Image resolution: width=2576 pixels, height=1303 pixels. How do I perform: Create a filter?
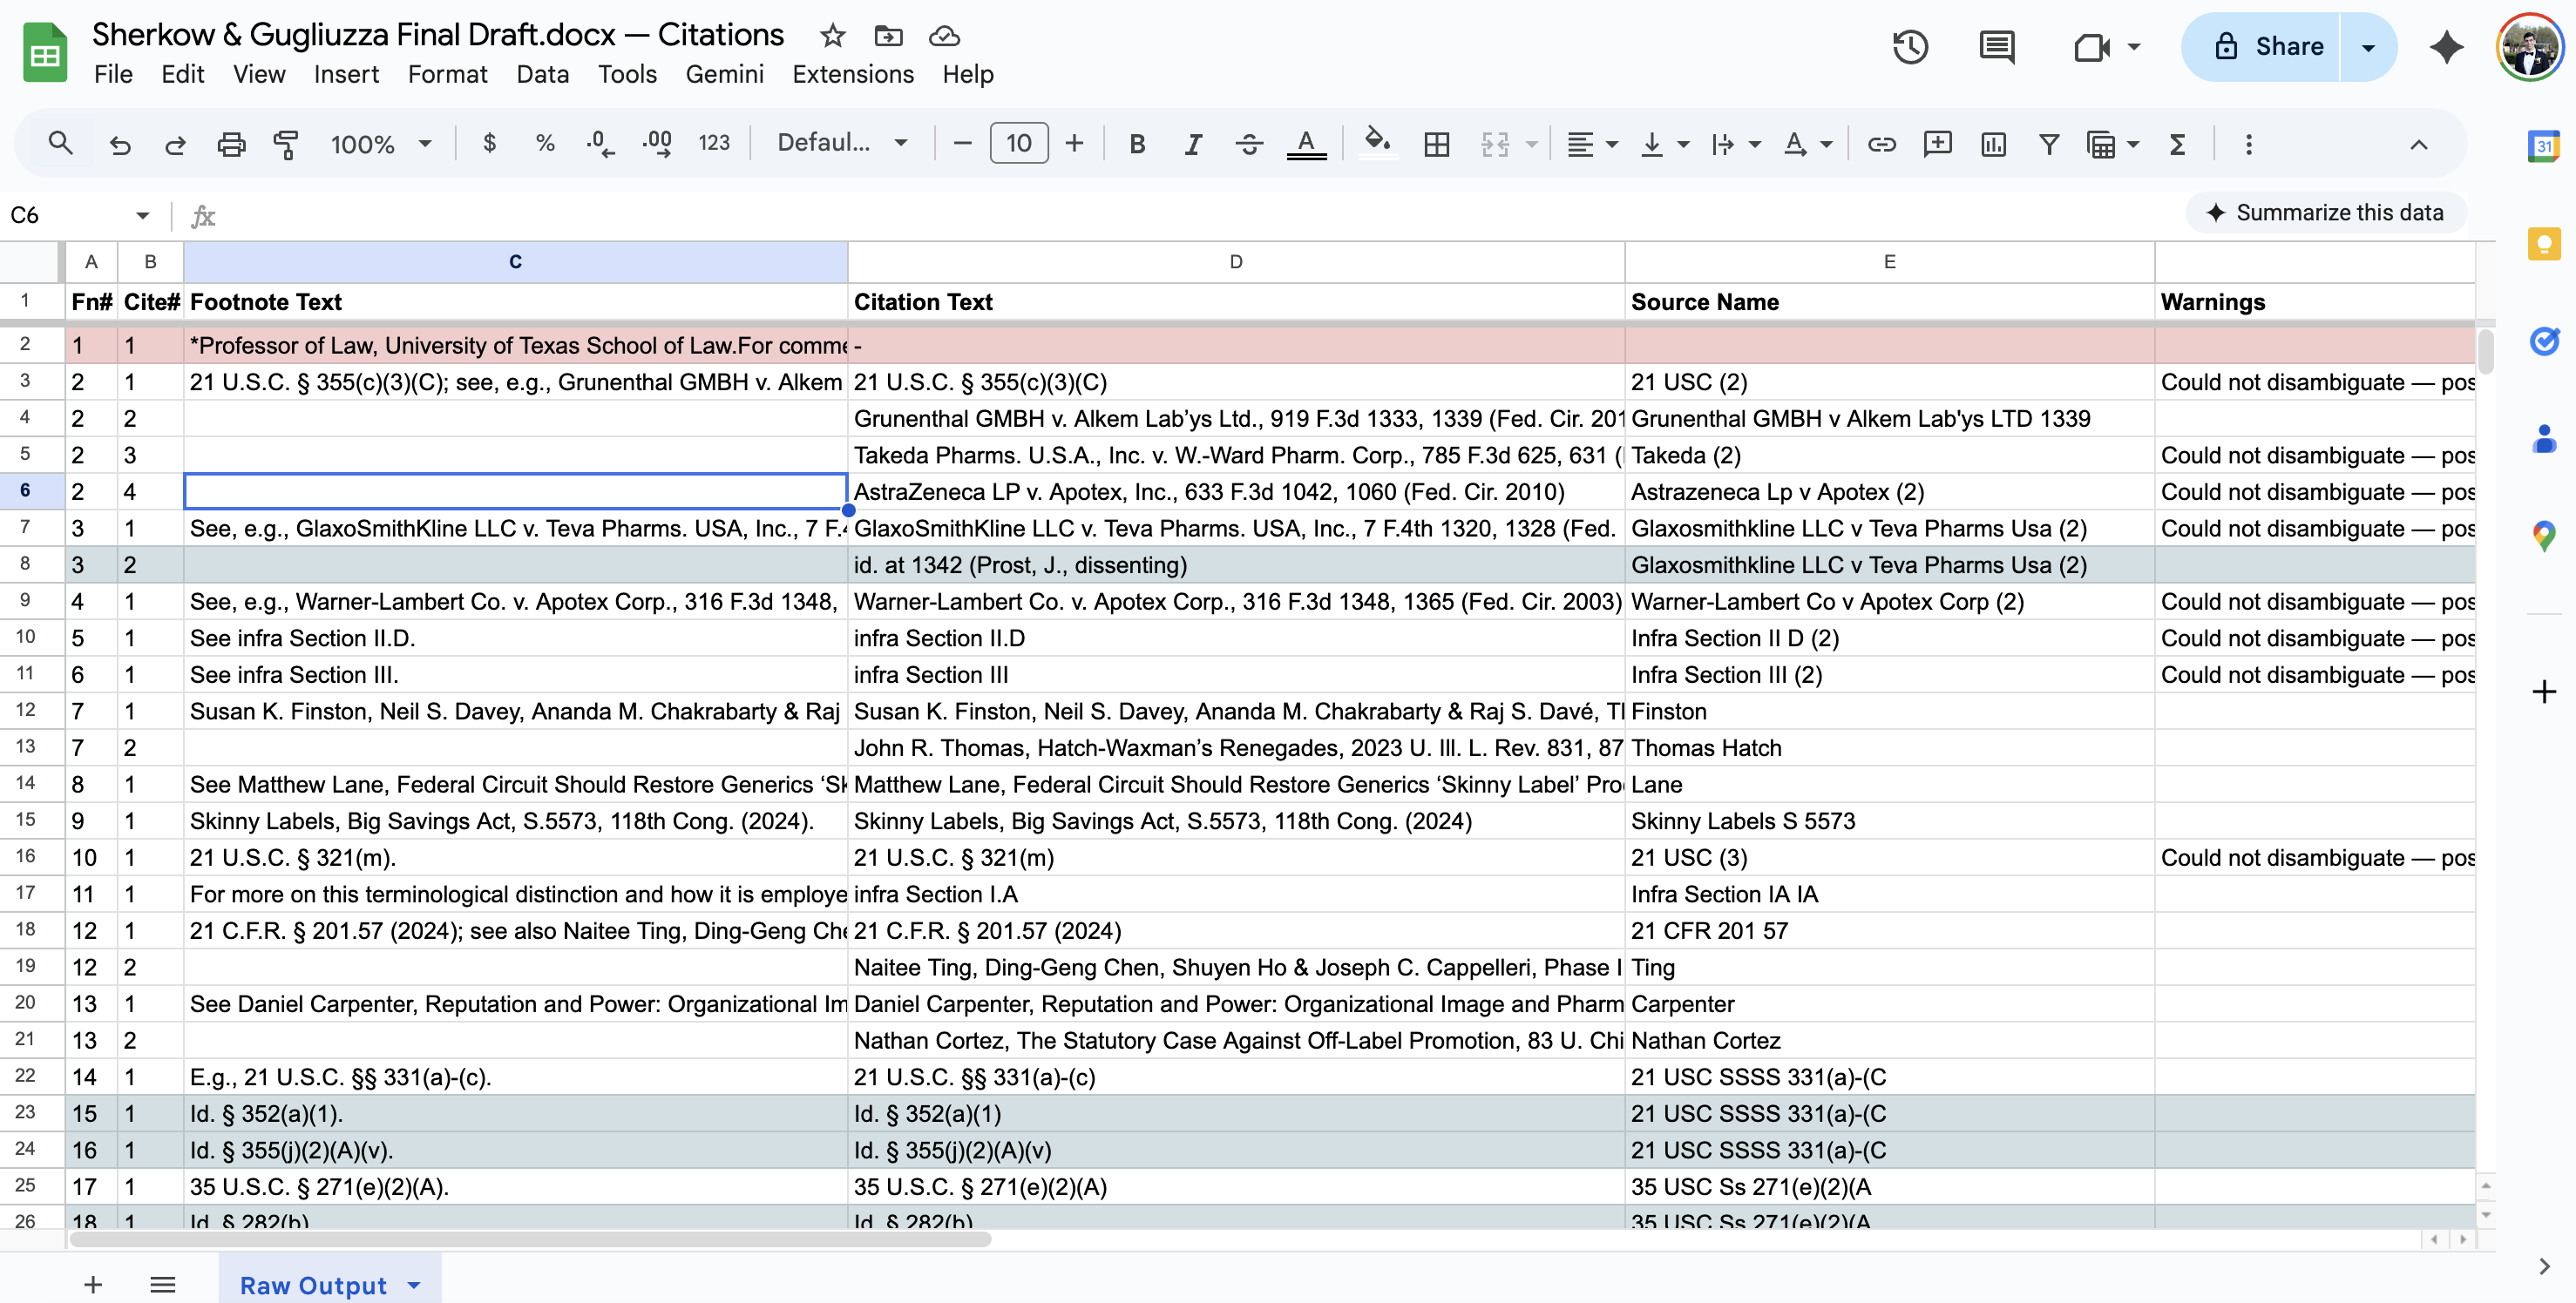(2048, 143)
